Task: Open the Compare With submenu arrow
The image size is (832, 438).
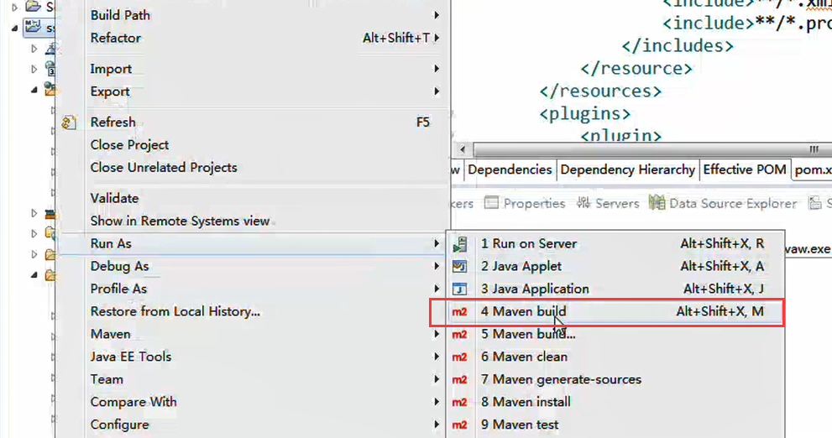Action: [x=437, y=402]
